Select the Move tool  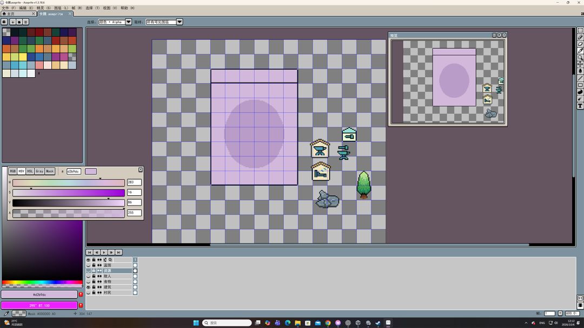tap(580, 64)
